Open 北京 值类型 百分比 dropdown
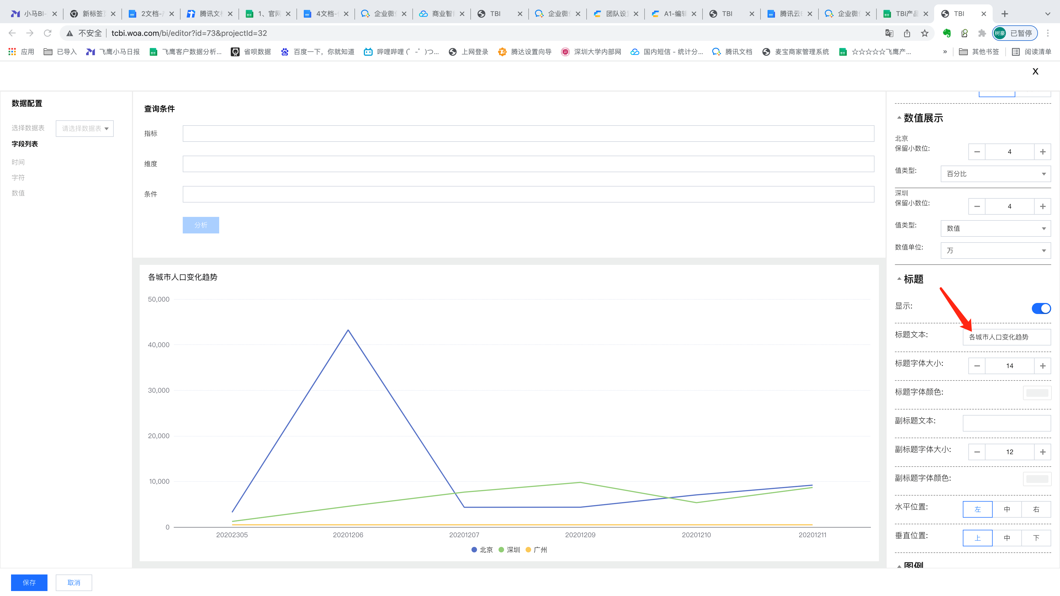Image resolution: width=1060 pixels, height=596 pixels. [x=995, y=174]
